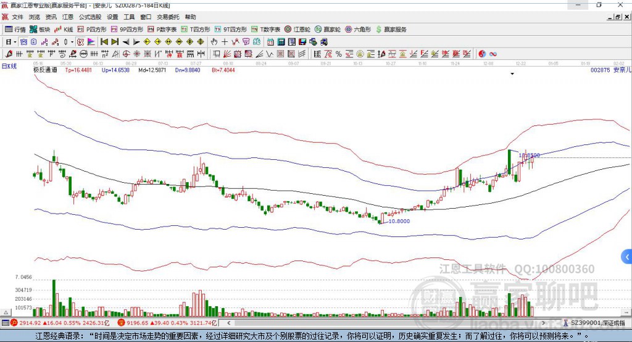Open the T四方形 time square tool

coord(196,30)
